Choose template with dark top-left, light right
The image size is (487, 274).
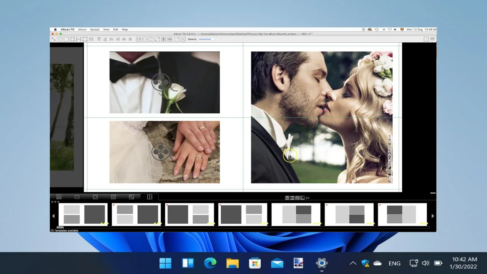[x=402, y=214]
